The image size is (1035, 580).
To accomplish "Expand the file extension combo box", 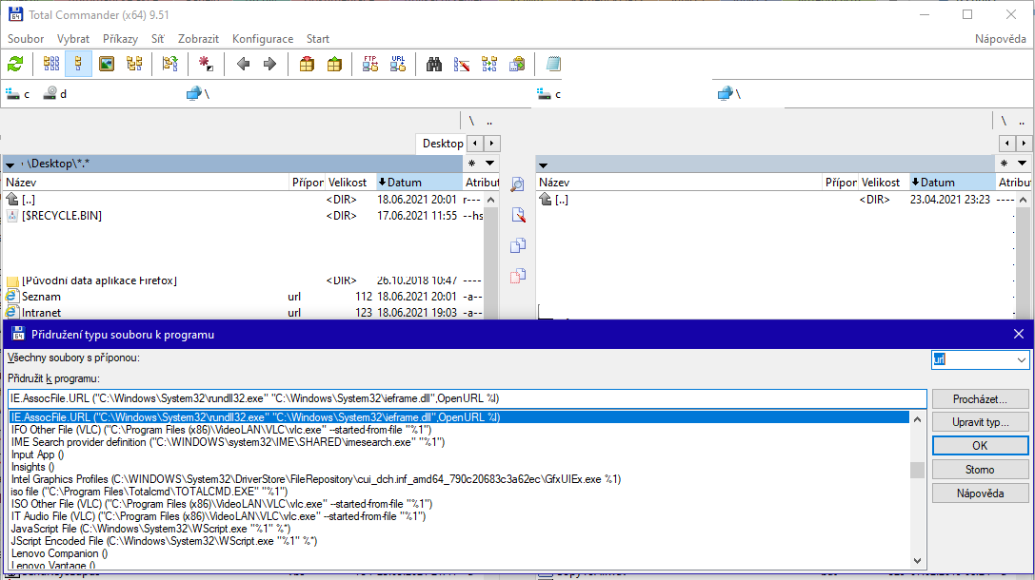I will 1023,360.
